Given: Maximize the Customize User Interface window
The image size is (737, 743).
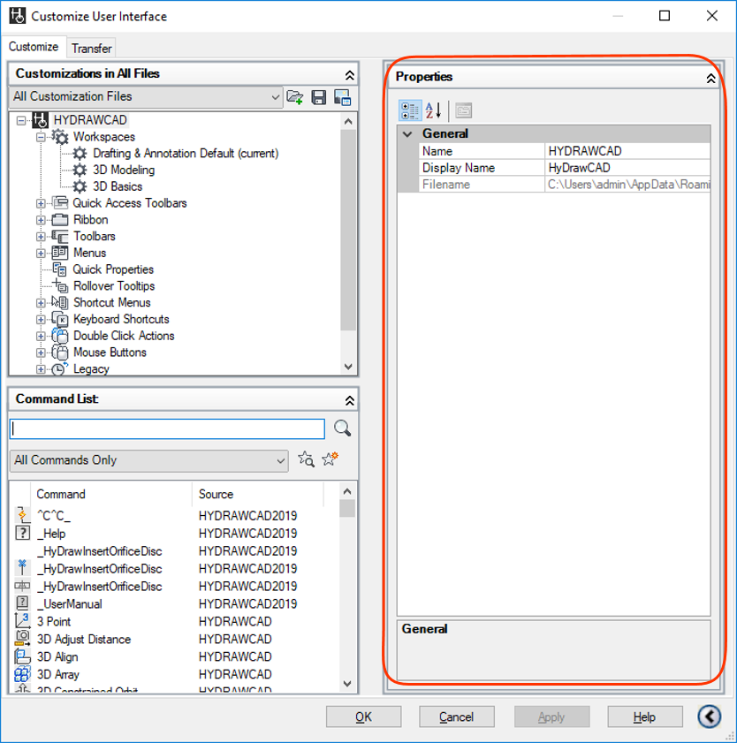Looking at the screenshot, I should point(665,16).
